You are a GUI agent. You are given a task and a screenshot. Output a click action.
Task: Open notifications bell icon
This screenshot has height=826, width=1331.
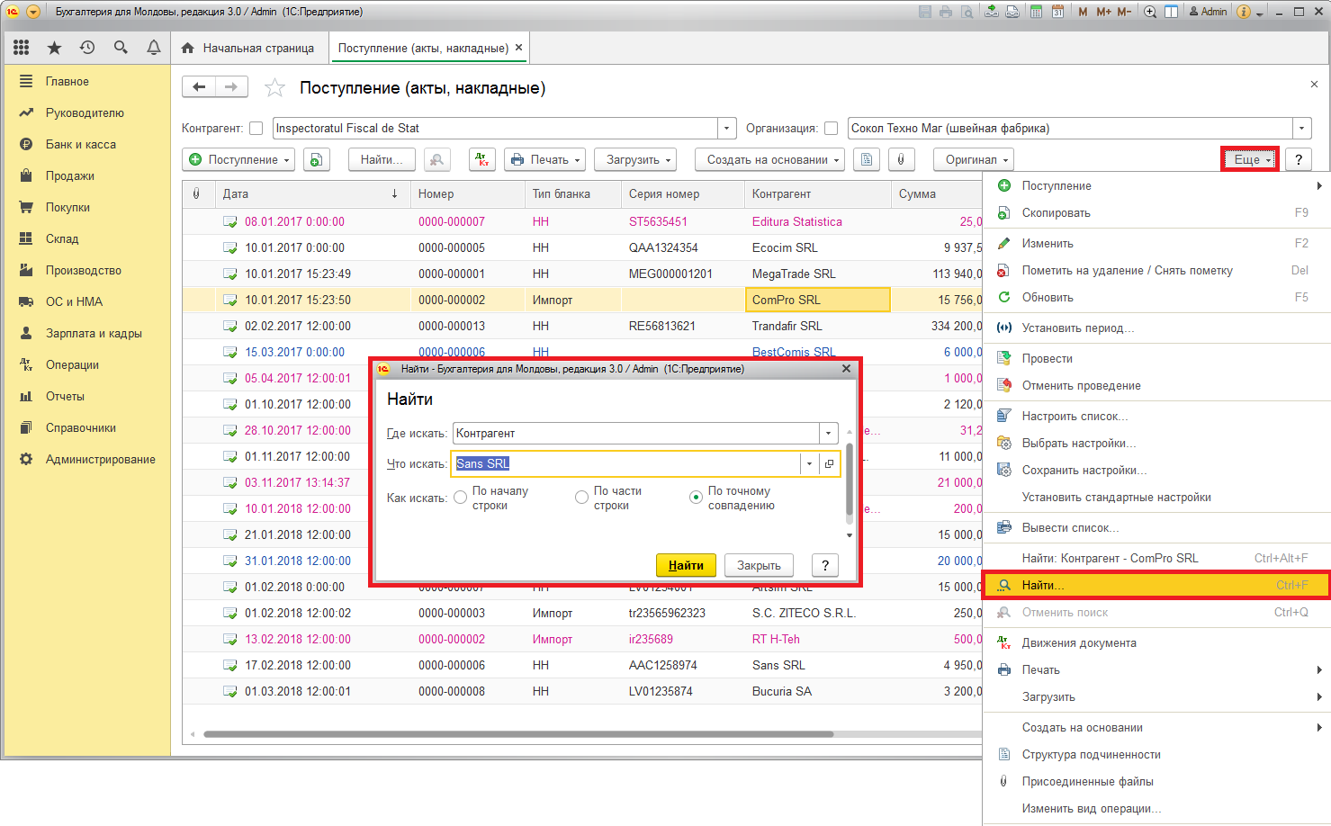pyautogui.click(x=154, y=48)
